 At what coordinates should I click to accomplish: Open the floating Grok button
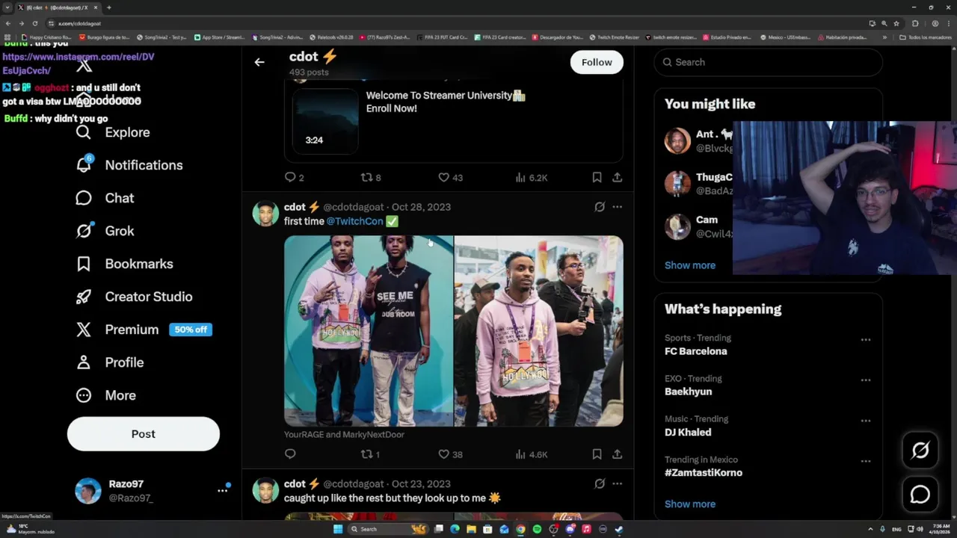[x=920, y=450]
